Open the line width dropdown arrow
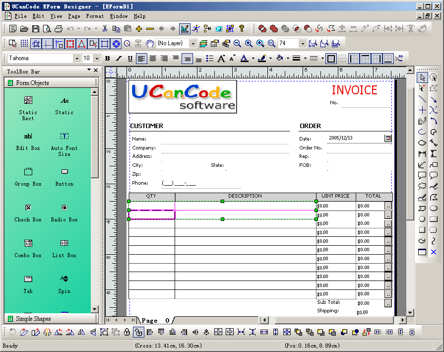444x352 pixels. click(x=305, y=59)
